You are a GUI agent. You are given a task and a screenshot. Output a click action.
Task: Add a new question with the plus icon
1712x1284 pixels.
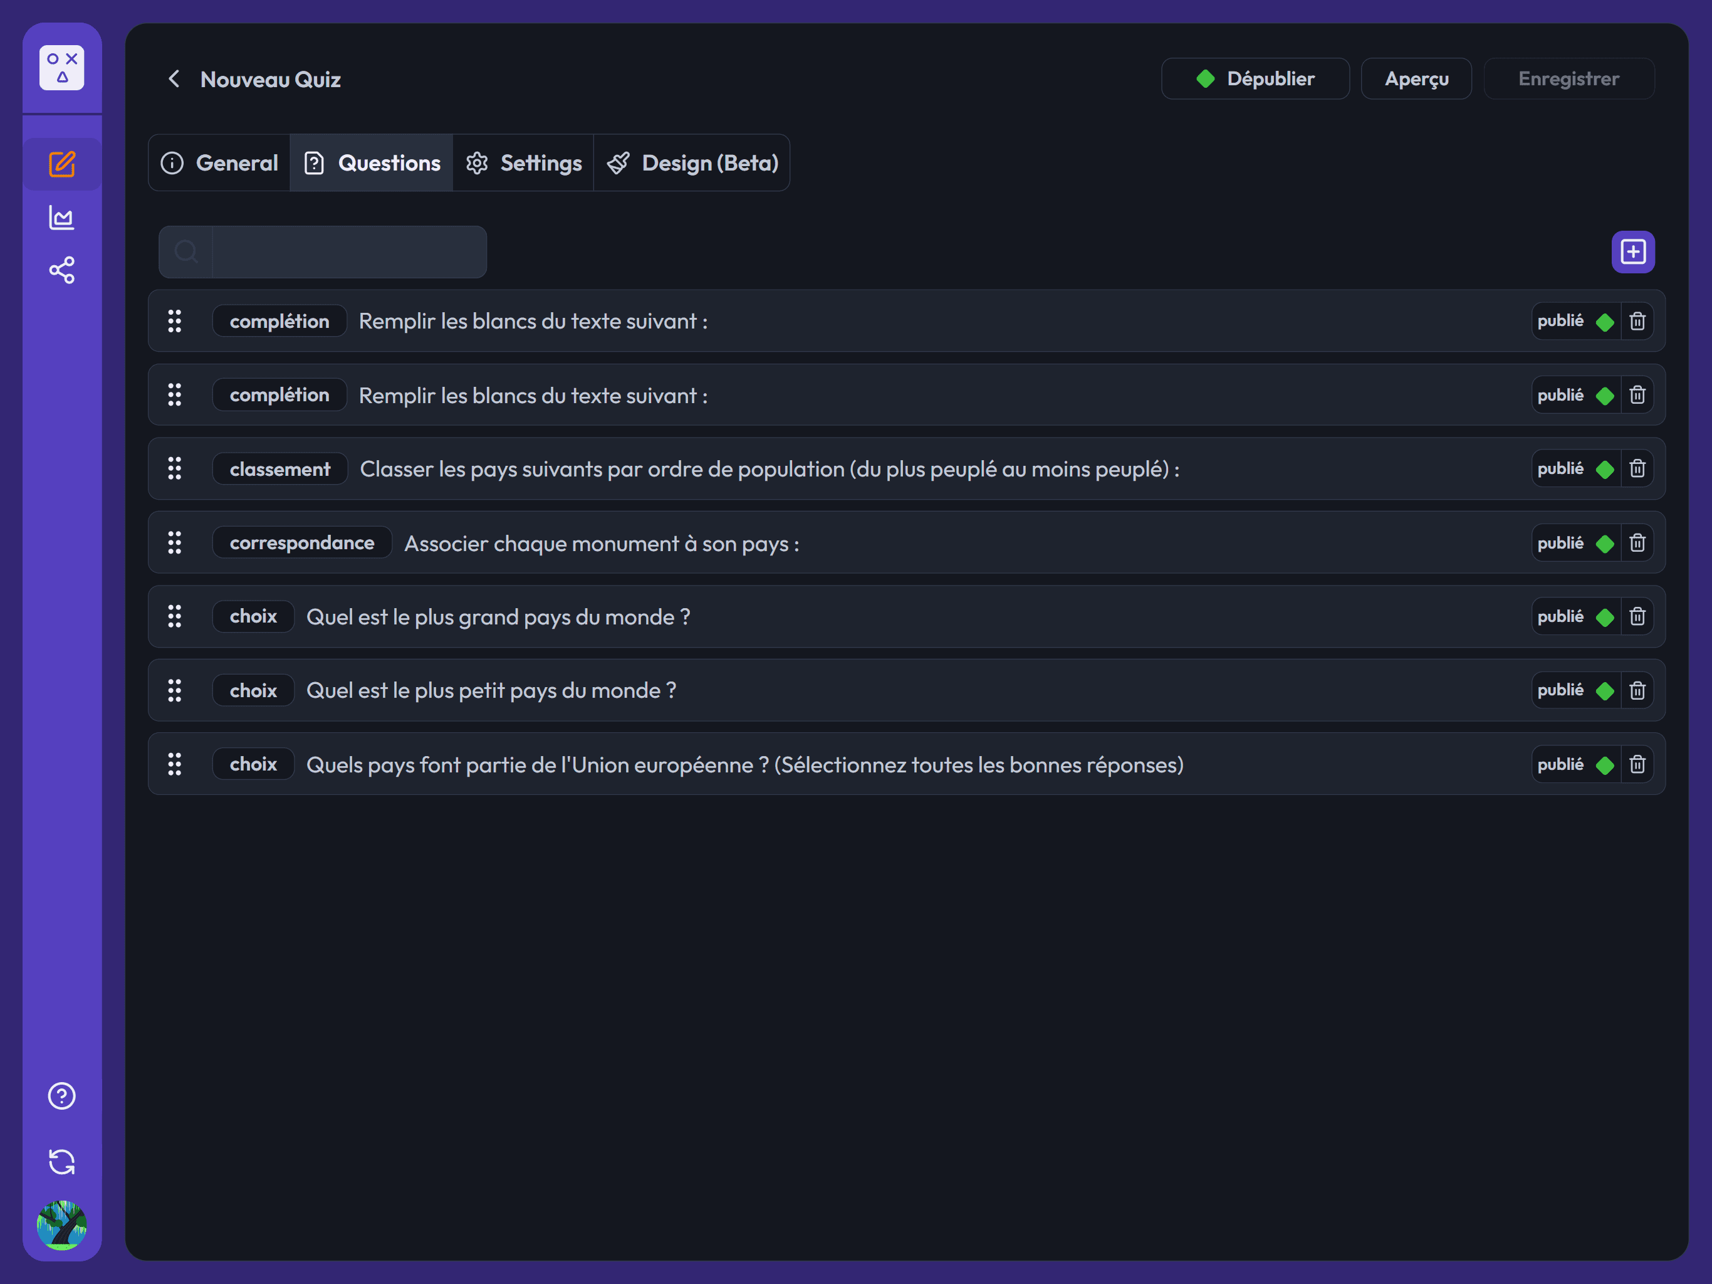(x=1633, y=251)
